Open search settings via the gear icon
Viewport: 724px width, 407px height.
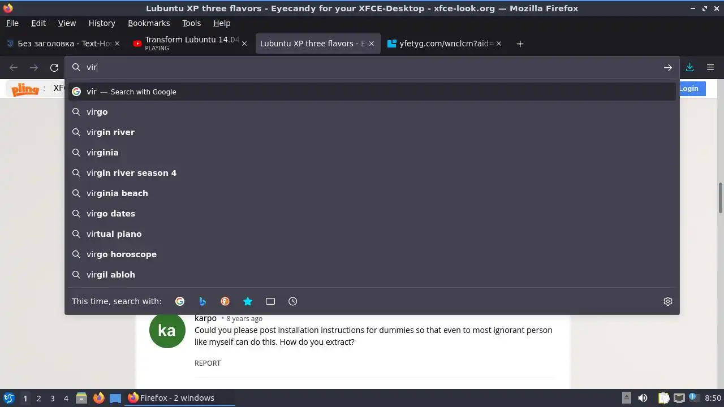pyautogui.click(x=668, y=301)
